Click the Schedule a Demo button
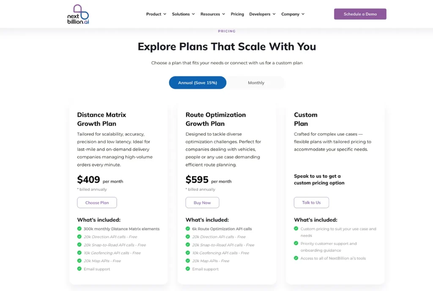Viewport: 433px width, 291px height. coord(360,14)
